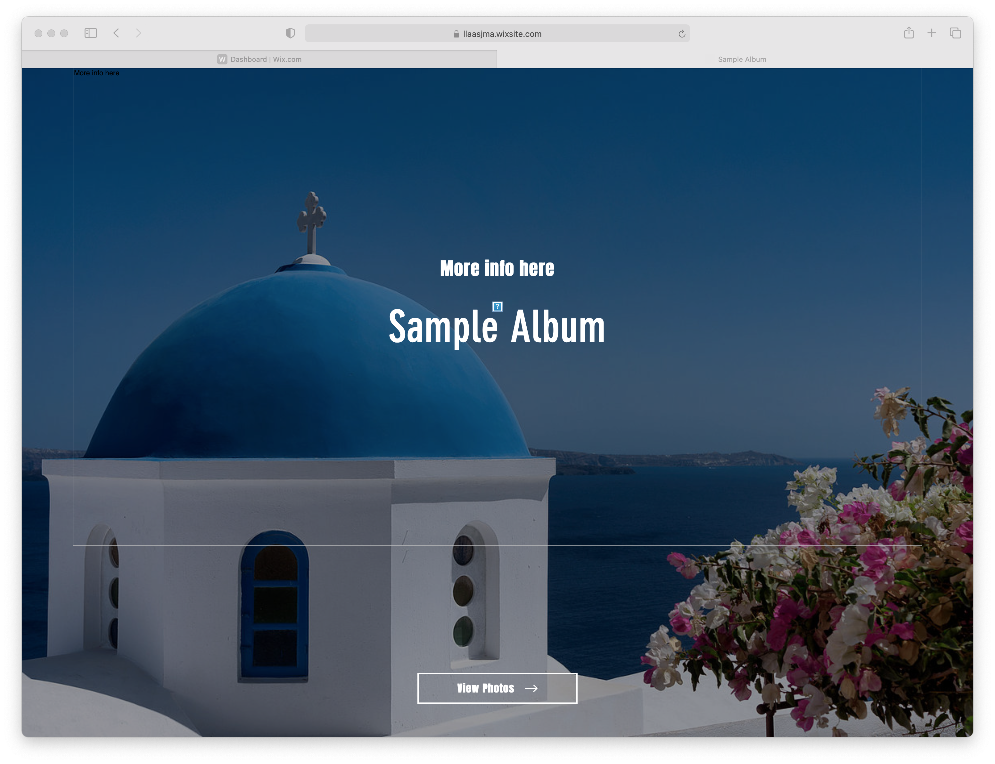The height and width of the screenshot is (764, 995).
Task: Click the small question mark image placeholder
Action: pos(497,306)
